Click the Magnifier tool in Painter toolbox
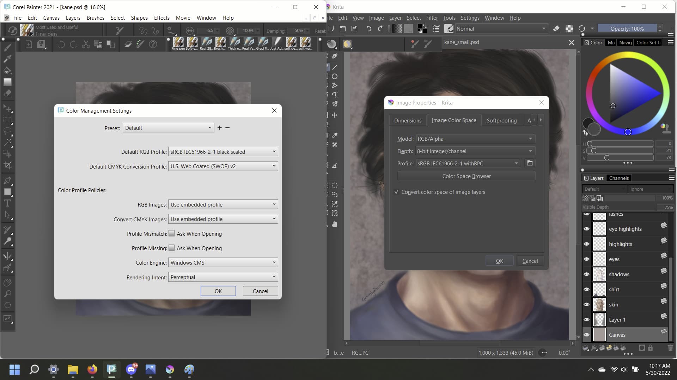 click(7, 294)
